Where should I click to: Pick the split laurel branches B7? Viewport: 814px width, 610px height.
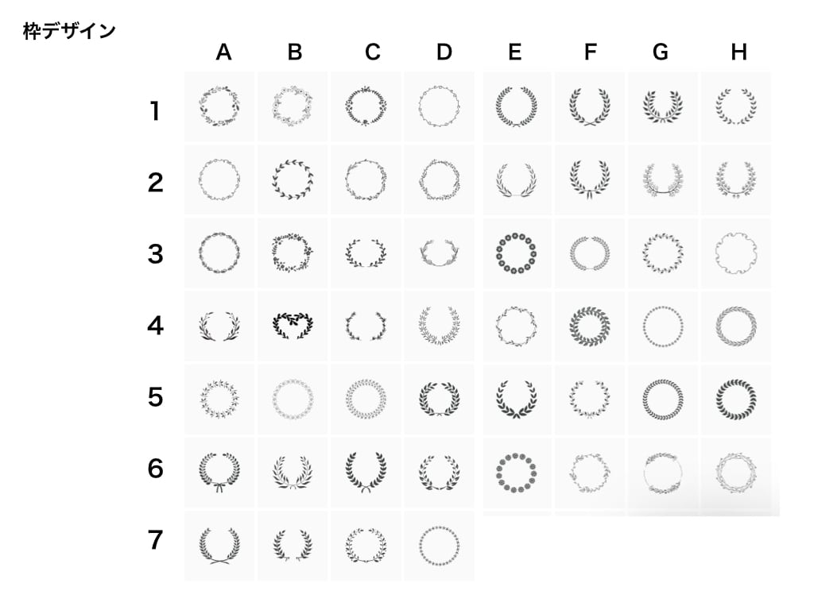tap(293, 546)
